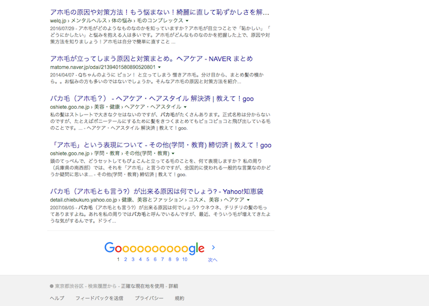
Task: Click the welq.jp green URL breadcrumb
Action: point(117,21)
